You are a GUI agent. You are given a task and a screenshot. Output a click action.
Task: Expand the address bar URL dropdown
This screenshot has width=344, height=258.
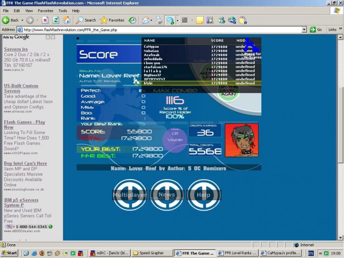click(304, 30)
